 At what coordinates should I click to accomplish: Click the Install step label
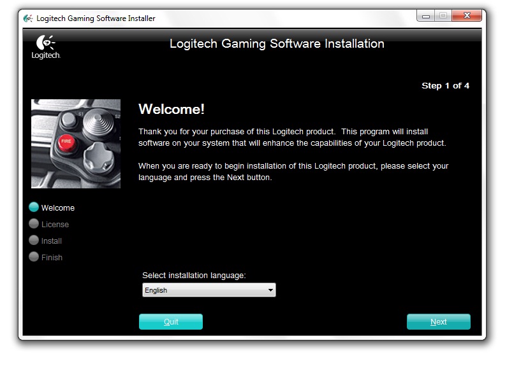(52, 241)
